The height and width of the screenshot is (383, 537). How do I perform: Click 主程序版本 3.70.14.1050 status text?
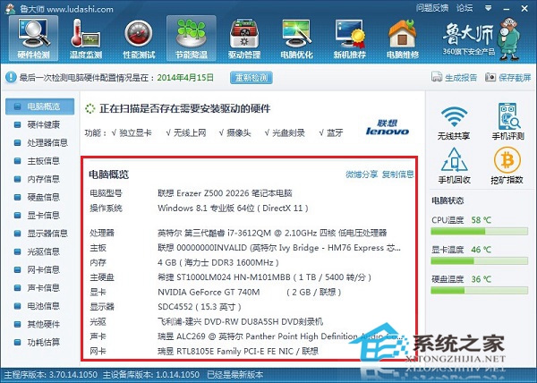pyautogui.click(x=51, y=375)
